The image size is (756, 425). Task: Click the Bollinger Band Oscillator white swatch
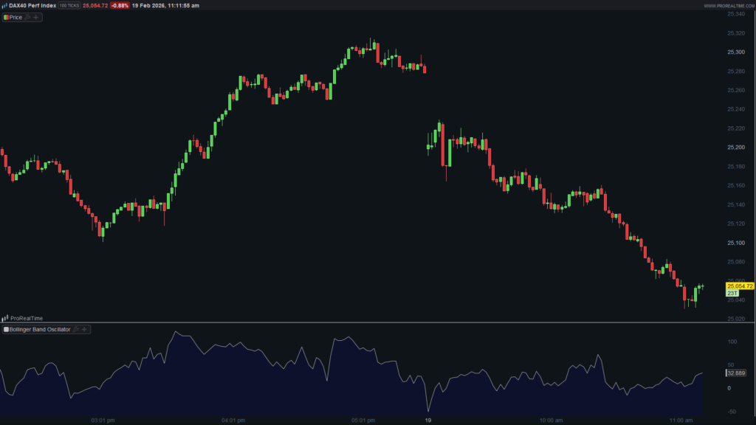[6, 330]
